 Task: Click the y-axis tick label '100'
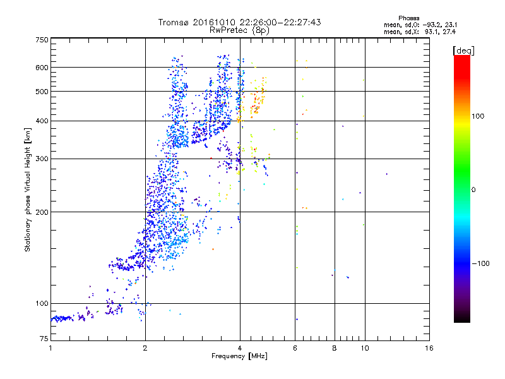[x=42, y=303]
